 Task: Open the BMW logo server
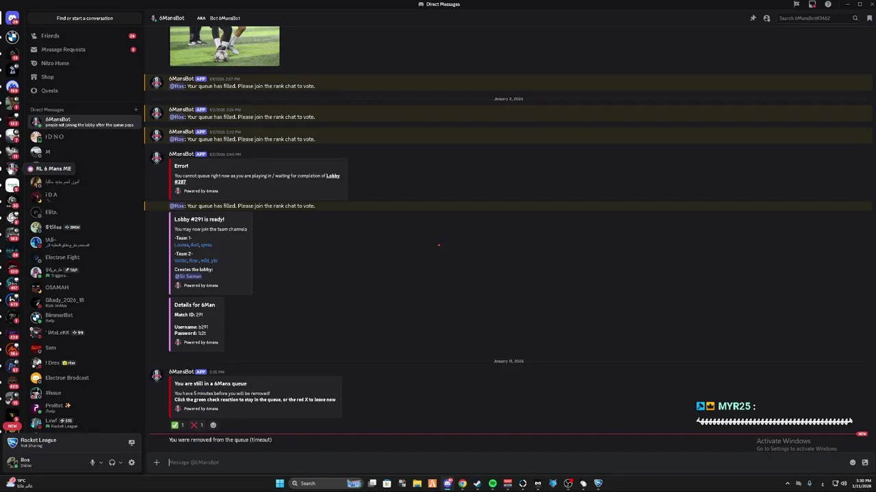tap(12, 36)
